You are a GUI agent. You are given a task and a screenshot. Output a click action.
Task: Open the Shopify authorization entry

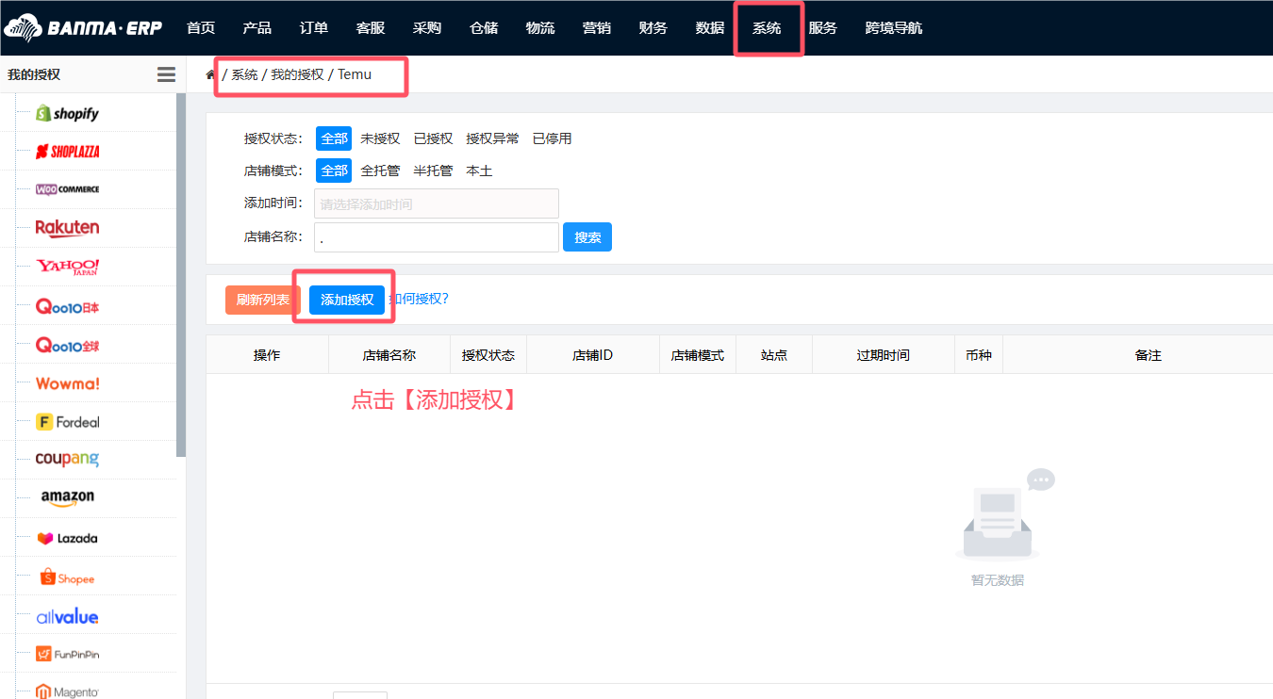67,113
